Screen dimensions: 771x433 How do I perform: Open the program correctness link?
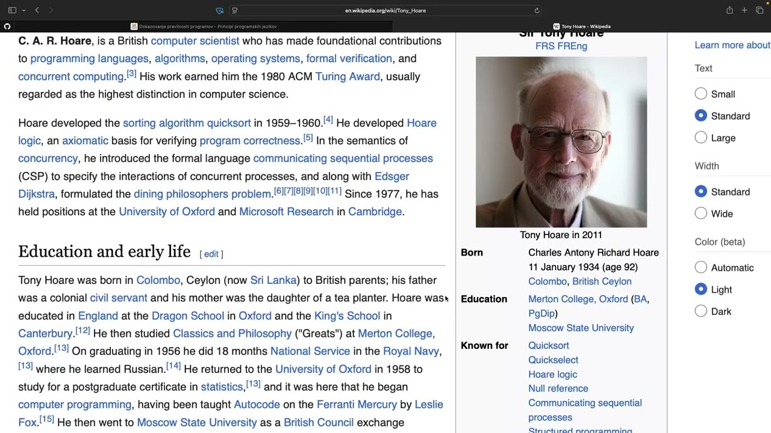pos(250,141)
